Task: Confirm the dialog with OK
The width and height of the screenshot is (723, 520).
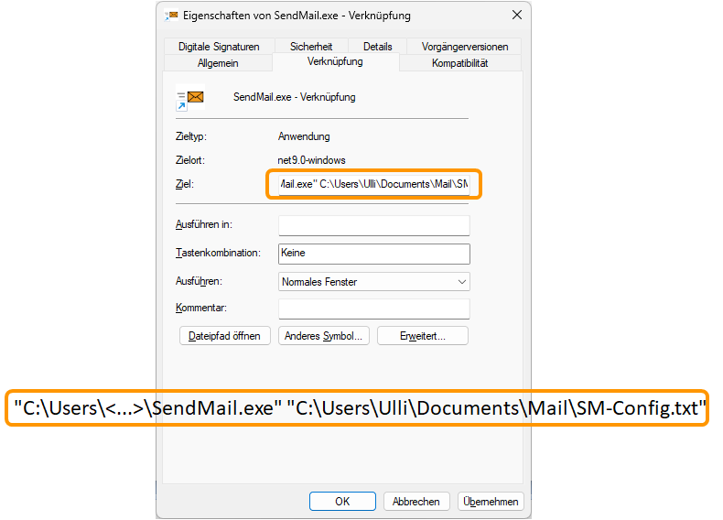Action: [x=342, y=501]
